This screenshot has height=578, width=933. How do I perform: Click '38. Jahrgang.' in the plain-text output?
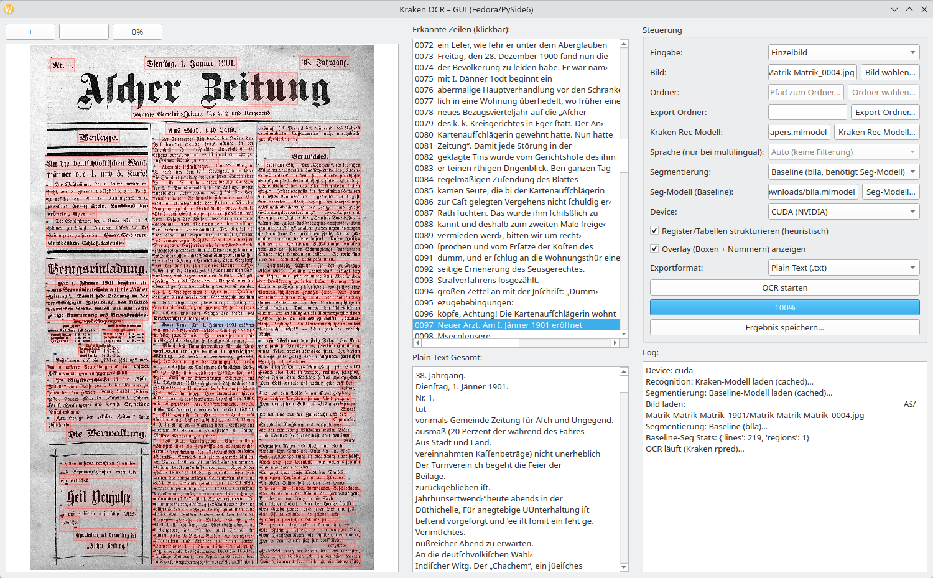click(x=440, y=375)
